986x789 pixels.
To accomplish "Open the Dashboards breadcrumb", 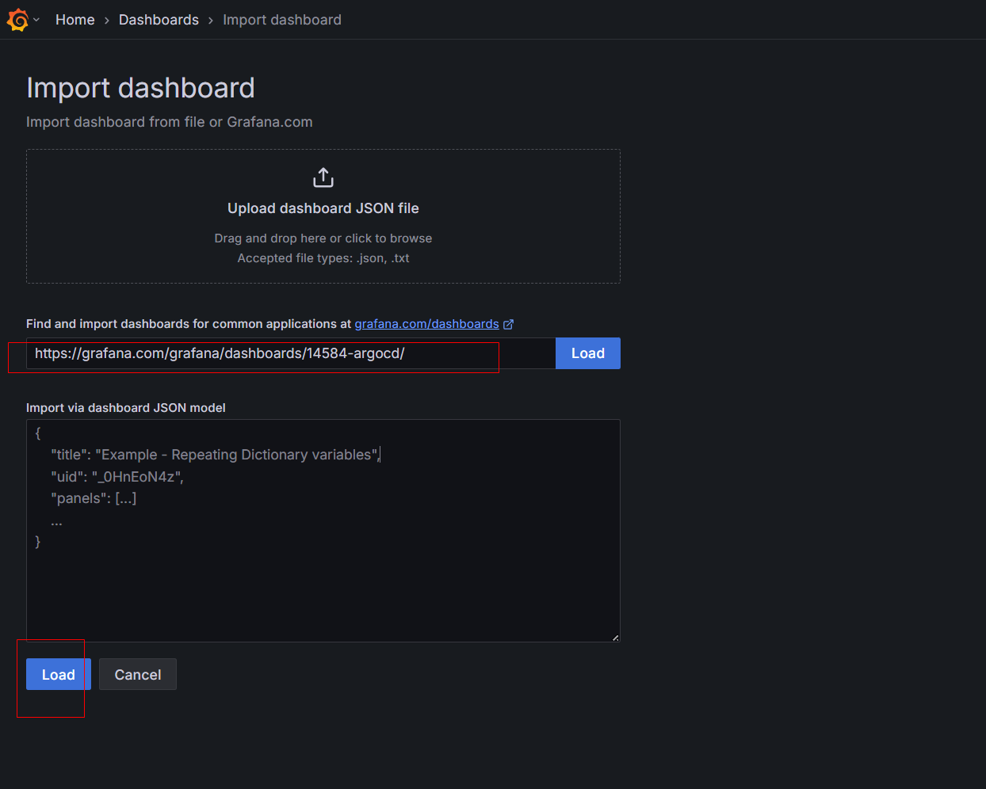I will (x=159, y=20).
